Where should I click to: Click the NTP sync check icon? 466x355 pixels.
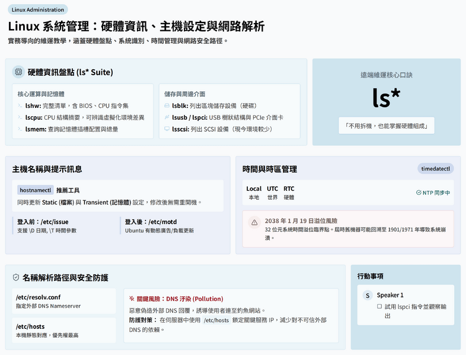coord(419,193)
